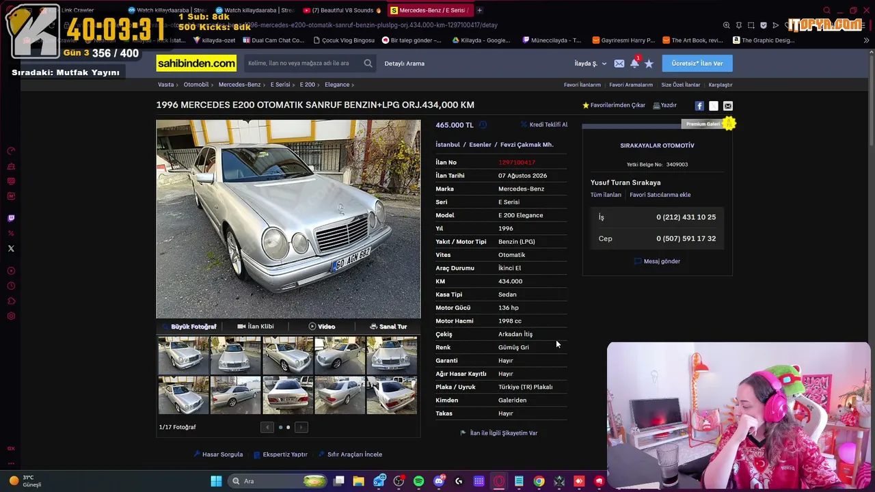Click Hasar Sorgula link

pos(219,454)
